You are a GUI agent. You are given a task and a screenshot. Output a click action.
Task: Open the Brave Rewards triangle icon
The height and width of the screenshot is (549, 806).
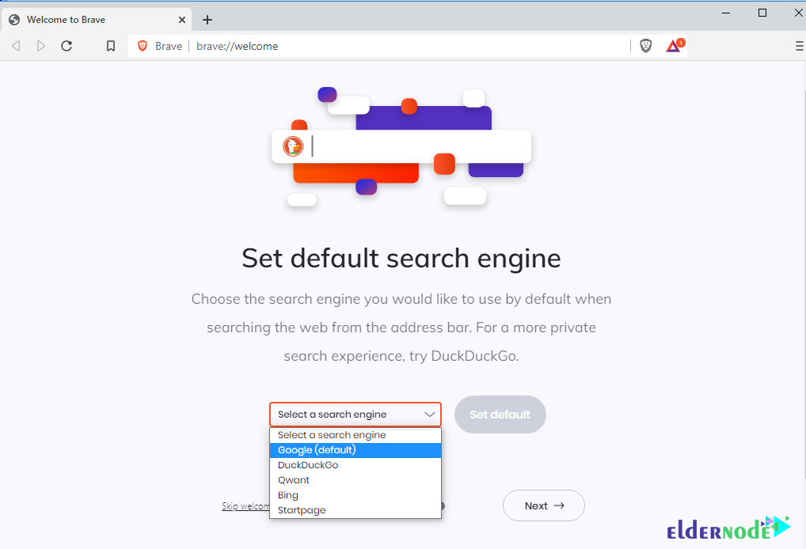(674, 46)
